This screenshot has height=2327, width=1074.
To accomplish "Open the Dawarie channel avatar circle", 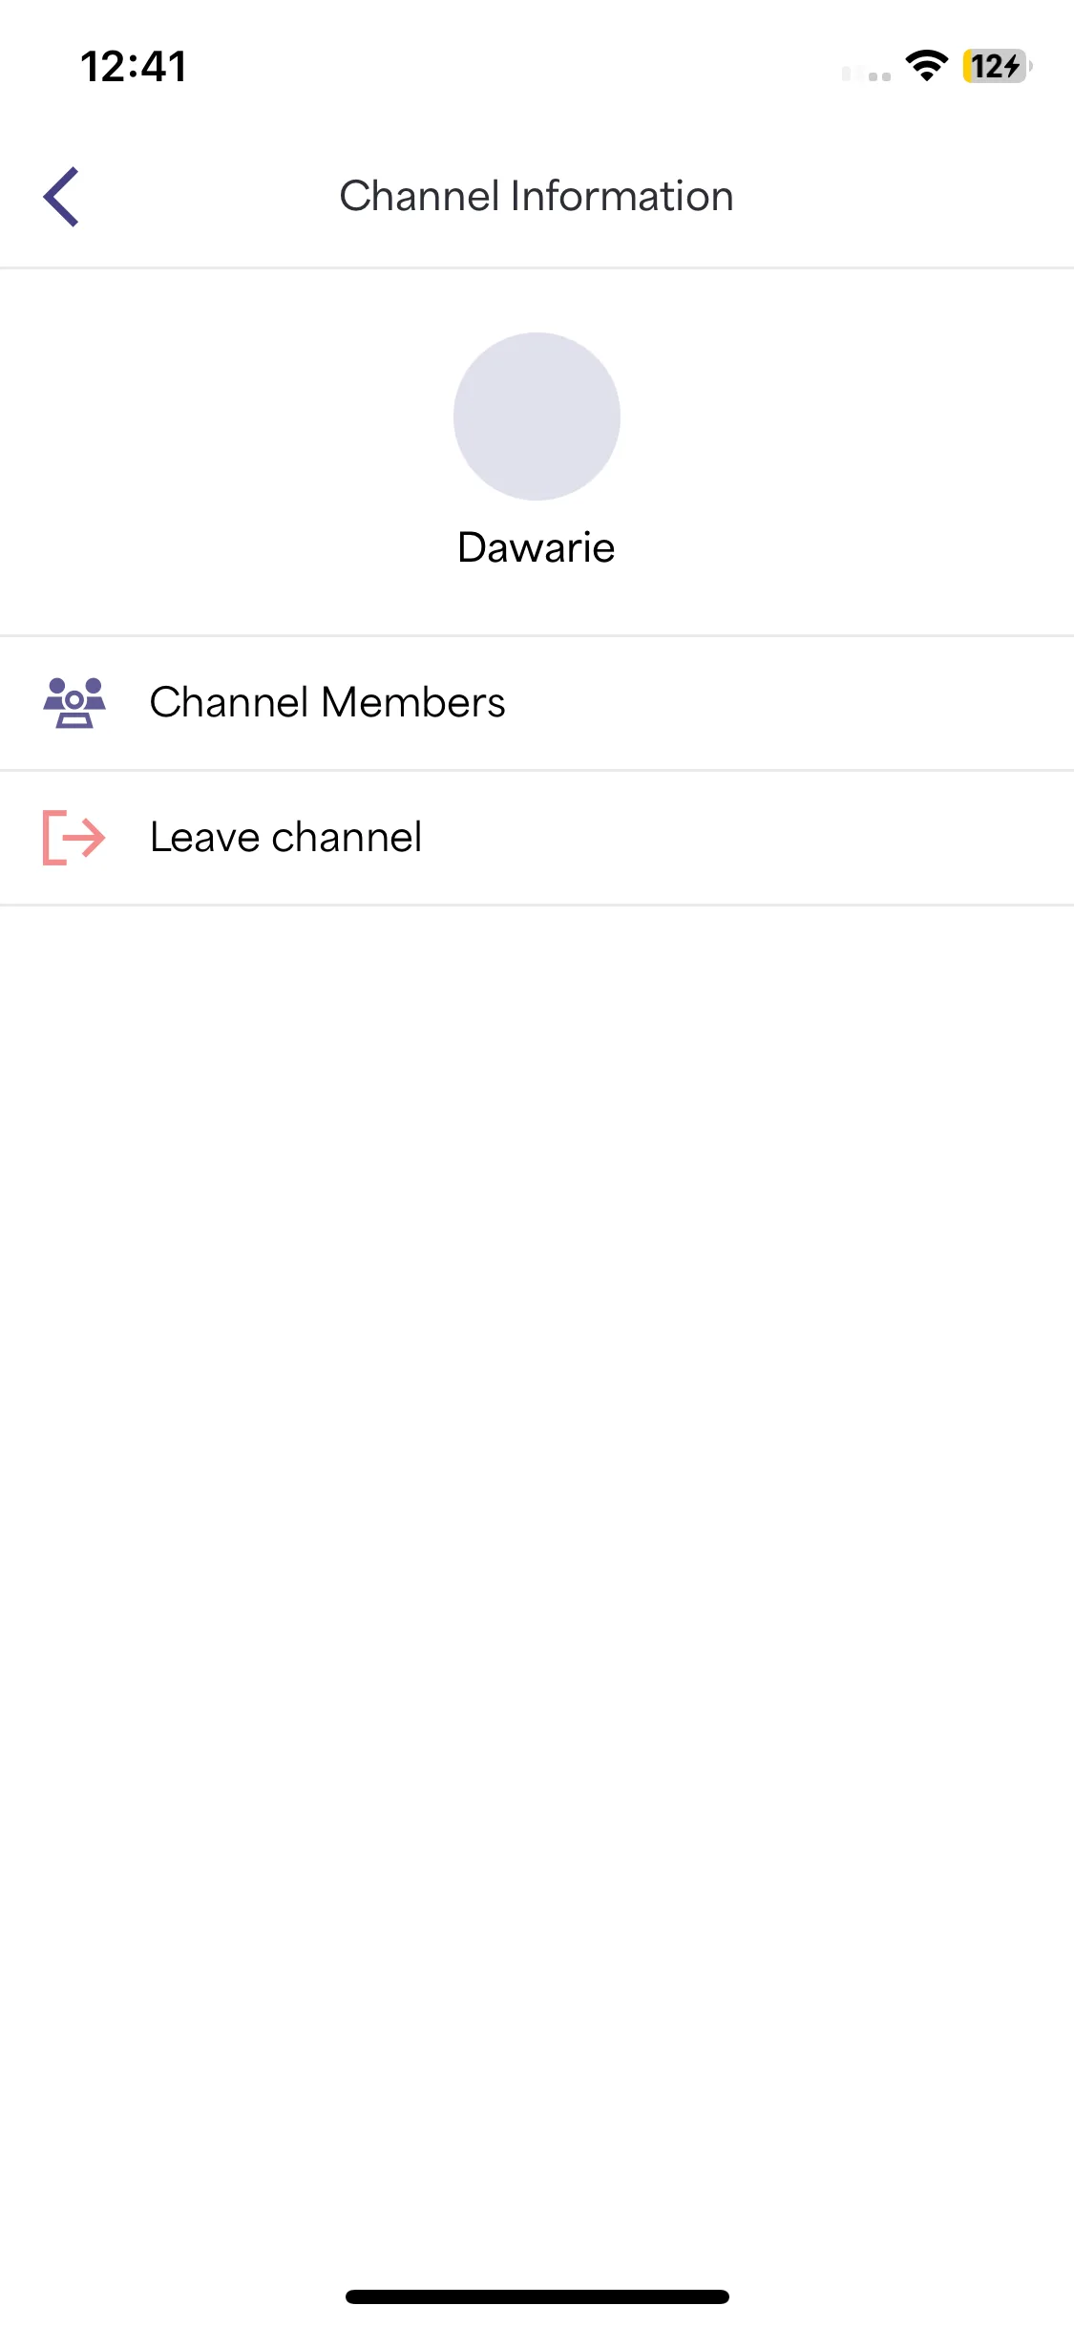I will 537,416.
